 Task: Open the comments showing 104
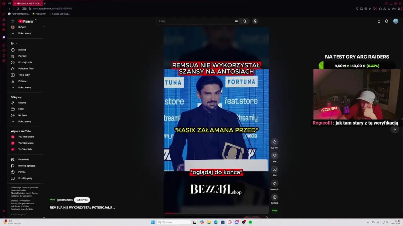pyautogui.click(x=275, y=169)
